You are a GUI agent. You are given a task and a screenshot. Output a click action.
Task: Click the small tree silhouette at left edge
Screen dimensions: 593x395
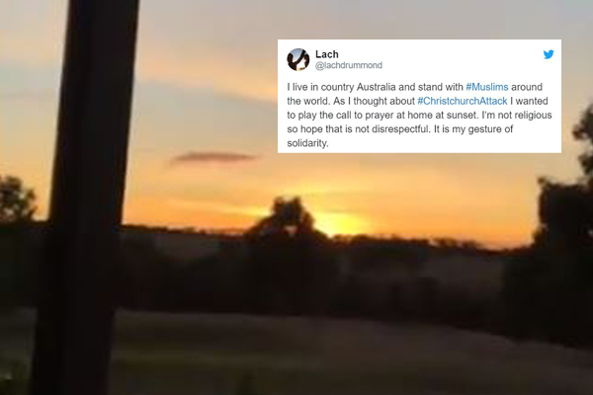tap(16, 198)
